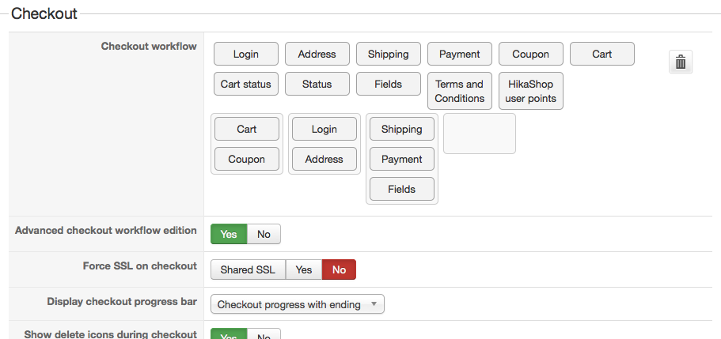Choose Shared SSL for checkout
721x339 pixels.
tap(248, 269)
